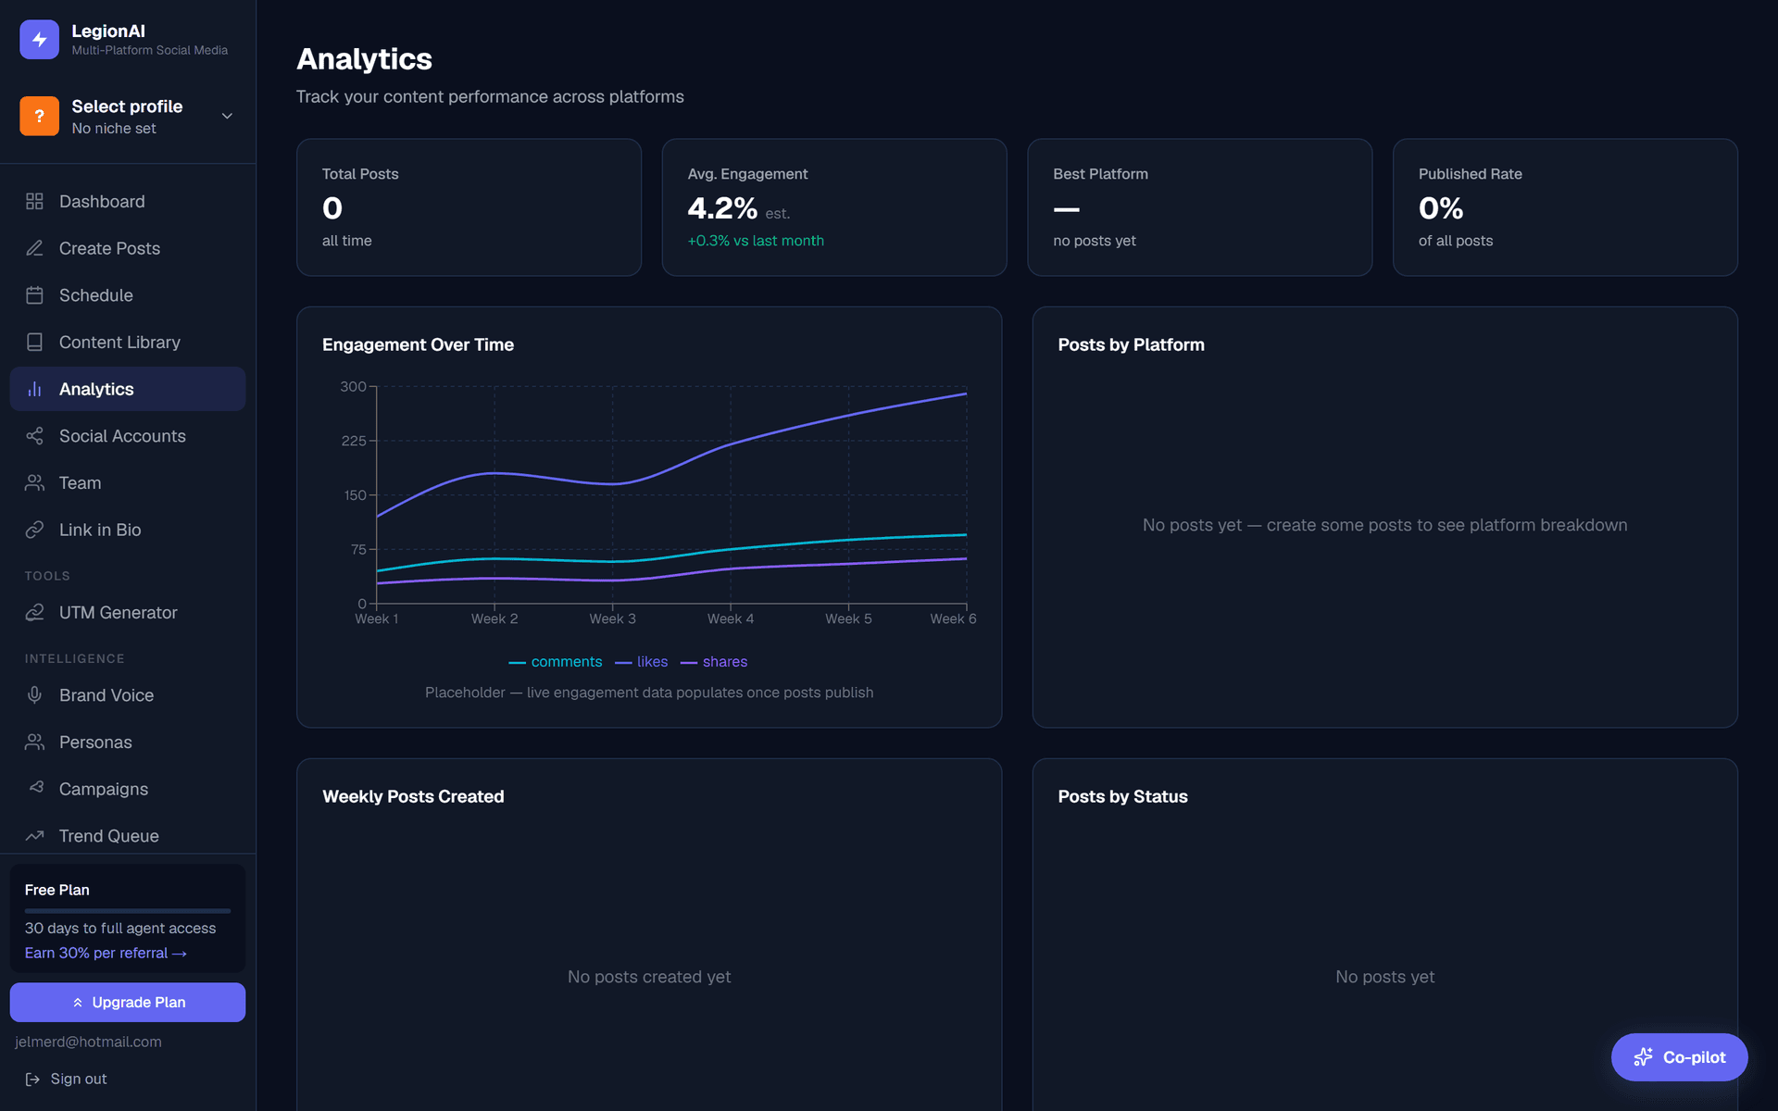This screenshot has width=1778, height=1111.
Task: Click the 30 days to full agent access text
Action: pos(120,928)
